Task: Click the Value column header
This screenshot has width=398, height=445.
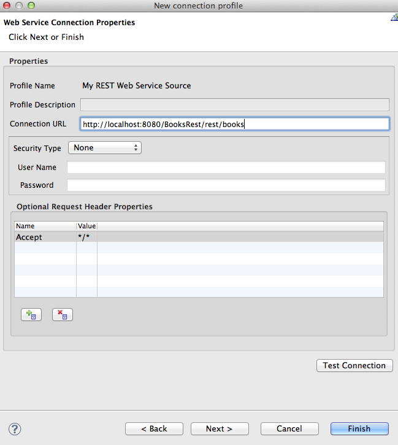Action: (x=86, y=226)
